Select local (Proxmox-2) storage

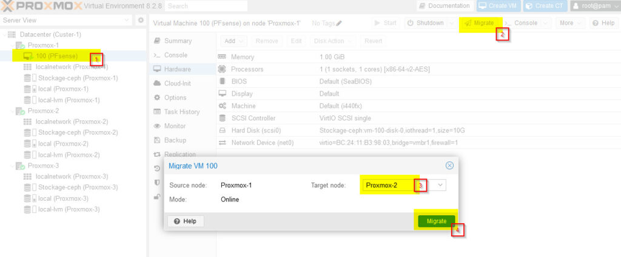pos(63,144)
